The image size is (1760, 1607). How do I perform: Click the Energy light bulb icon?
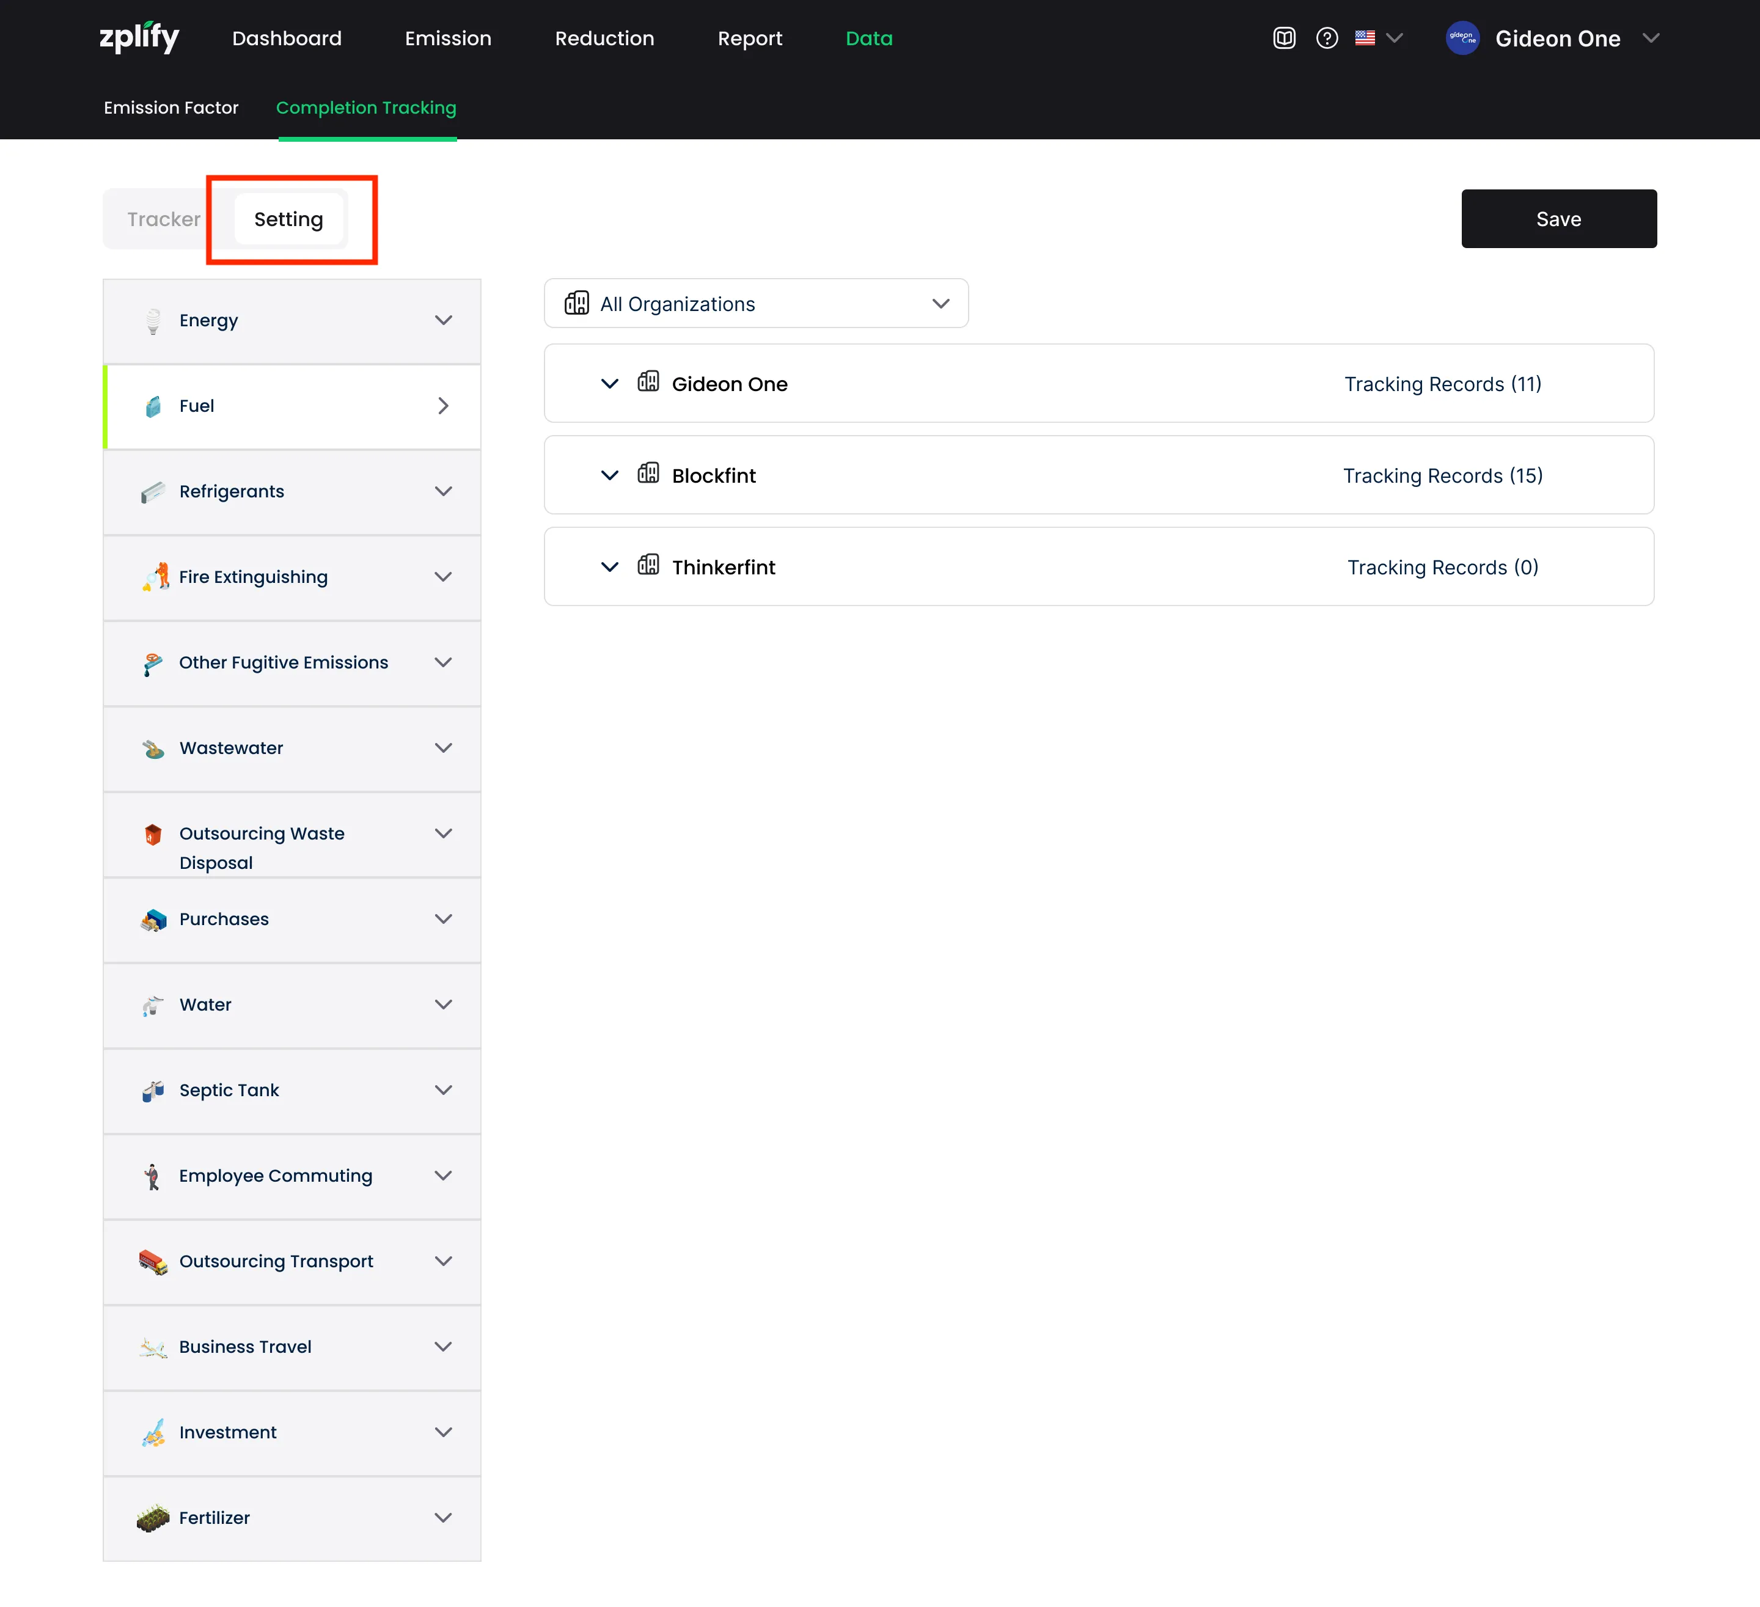tap(153, 321)
